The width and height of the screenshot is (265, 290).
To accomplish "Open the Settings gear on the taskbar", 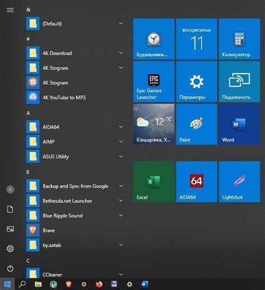I will click(x=129, y=284).
